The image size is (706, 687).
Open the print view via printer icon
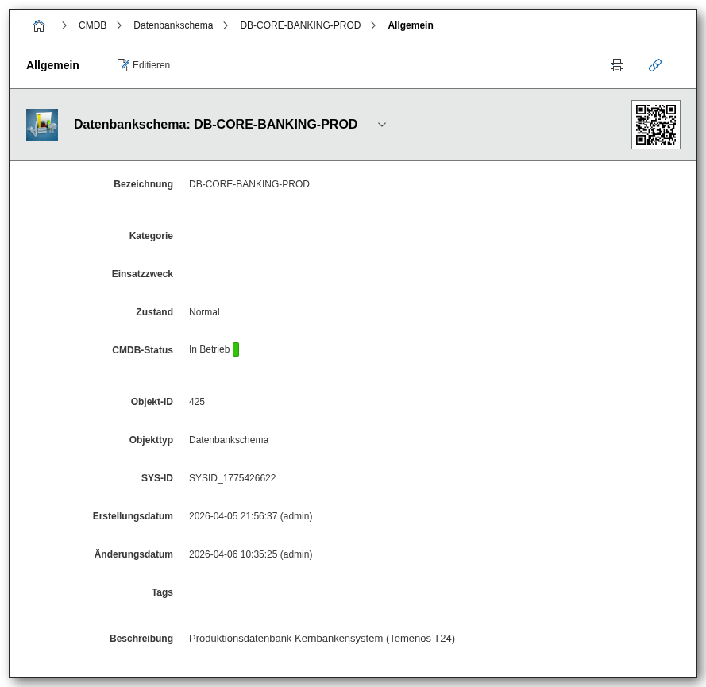[x=617, y=65]
